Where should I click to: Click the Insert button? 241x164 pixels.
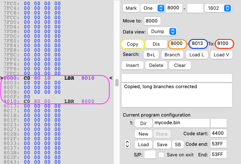pyautogui.click(x=133, y=65)
